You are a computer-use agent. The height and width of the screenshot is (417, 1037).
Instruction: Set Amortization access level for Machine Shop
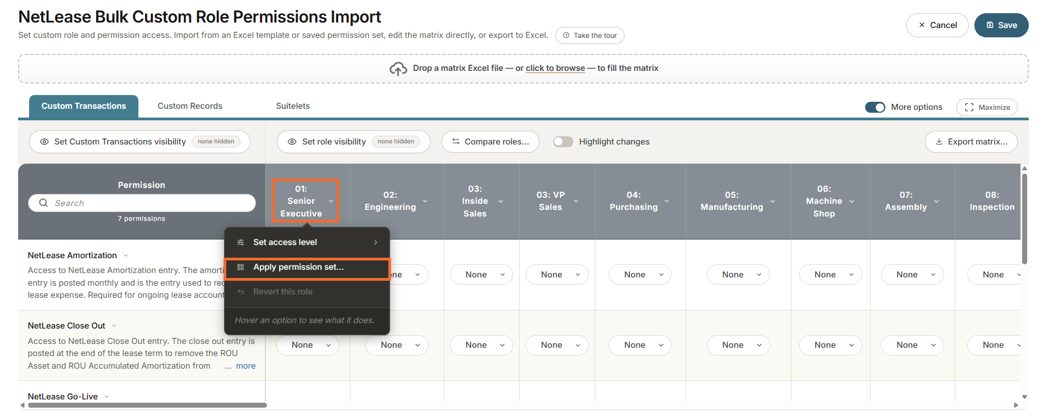[830, 275]
